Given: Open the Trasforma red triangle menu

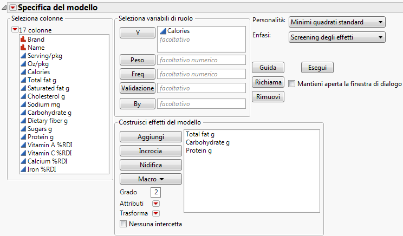Looking at the screenshot, I should point(156,213).
